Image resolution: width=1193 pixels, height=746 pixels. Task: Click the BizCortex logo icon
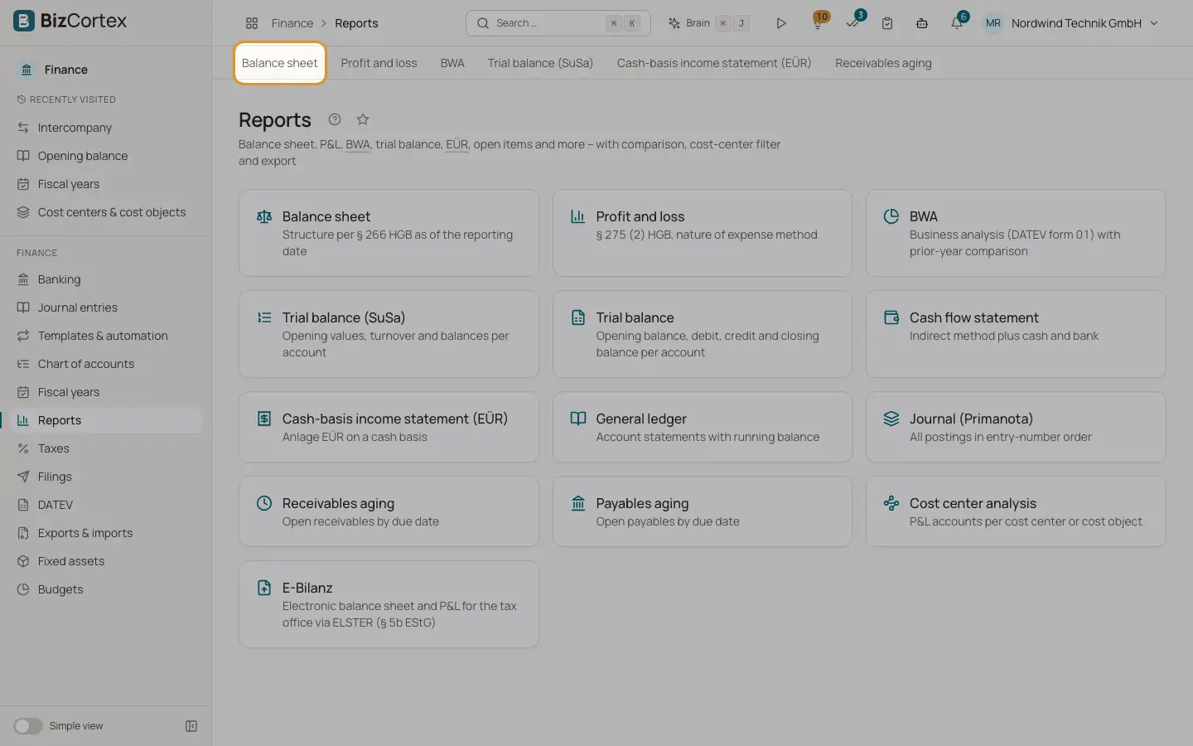coord(24,21)
